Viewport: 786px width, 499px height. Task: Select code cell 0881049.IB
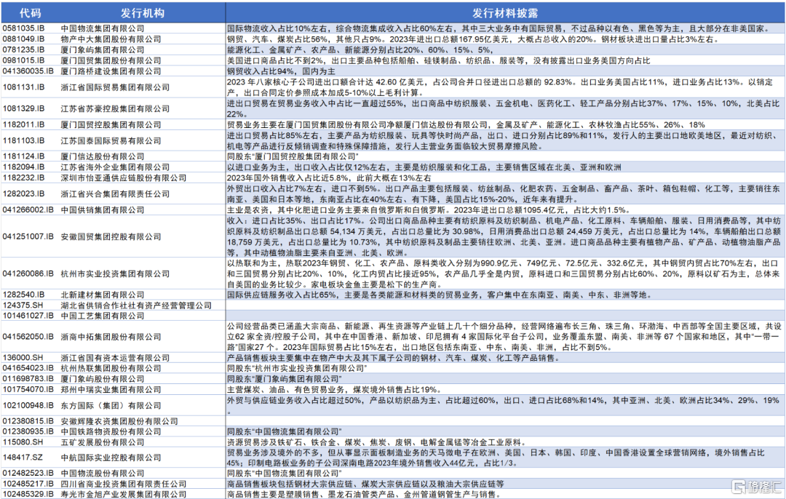pos(23,39)
